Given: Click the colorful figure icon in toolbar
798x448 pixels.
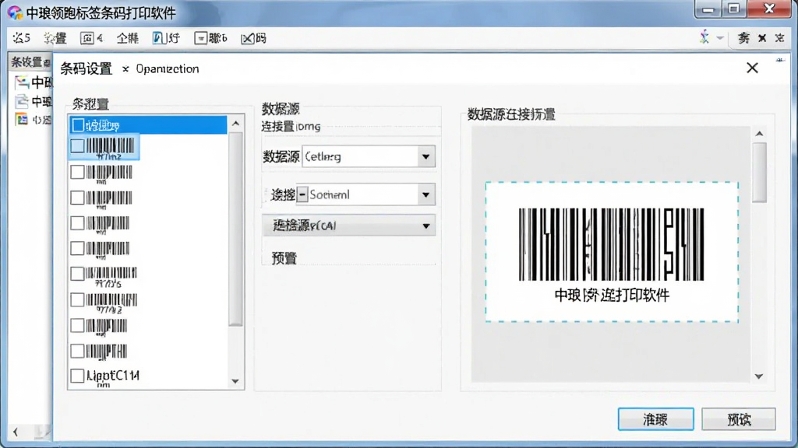Looking at the screenshot, I should (704, 37).
